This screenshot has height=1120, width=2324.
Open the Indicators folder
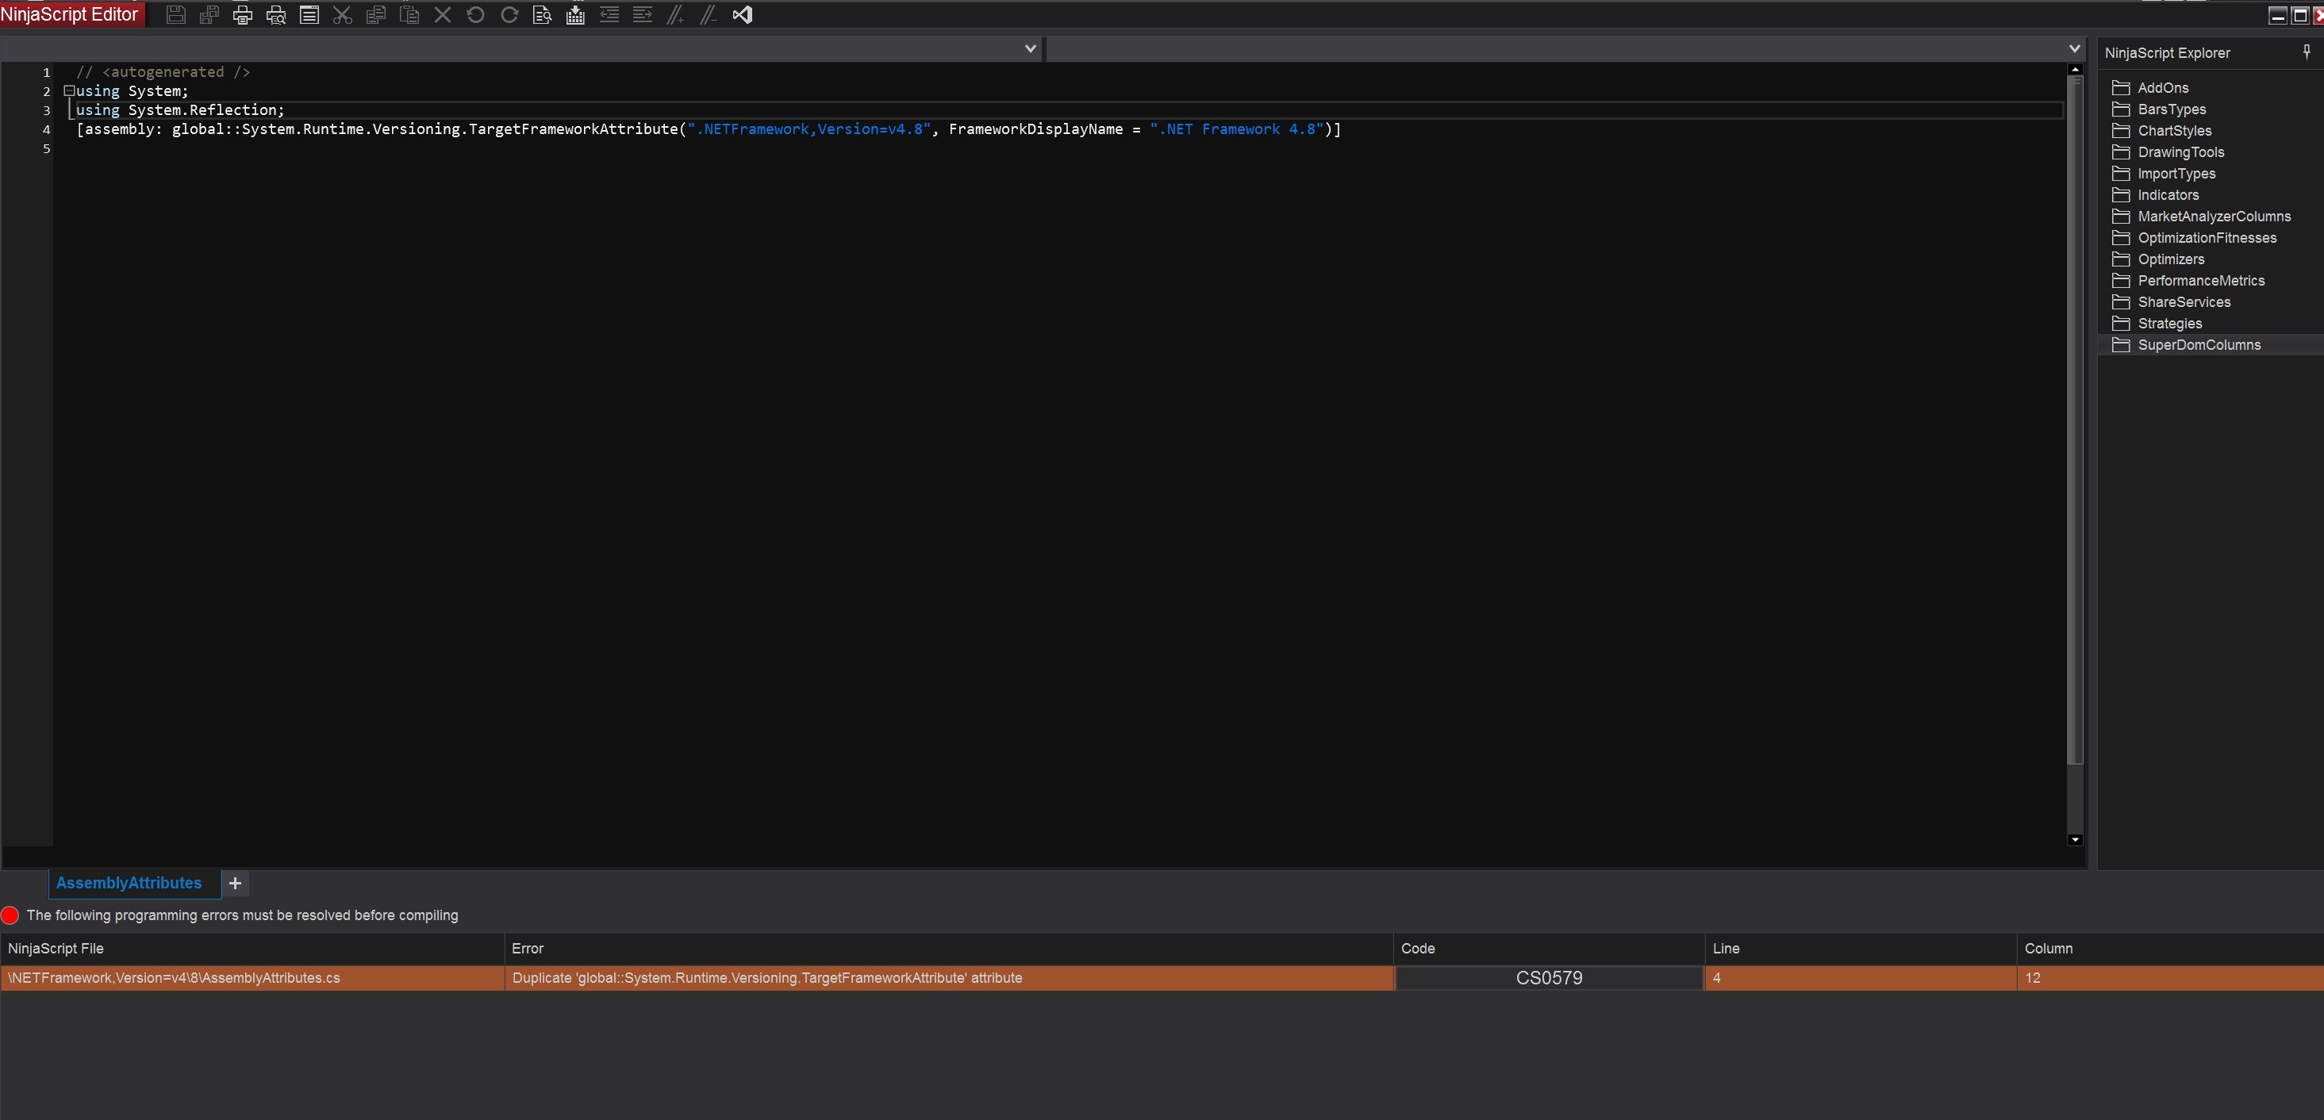[2168, 195]
